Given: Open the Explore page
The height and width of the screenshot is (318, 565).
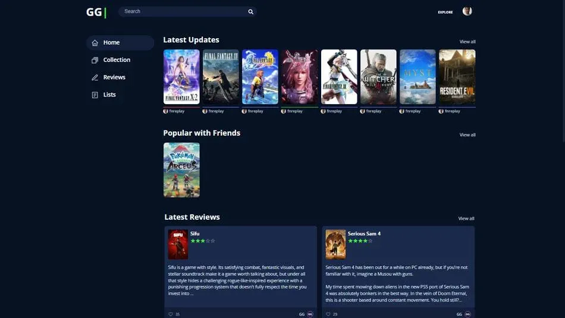Looking at the screenshot, I should [x=445, y=13].
